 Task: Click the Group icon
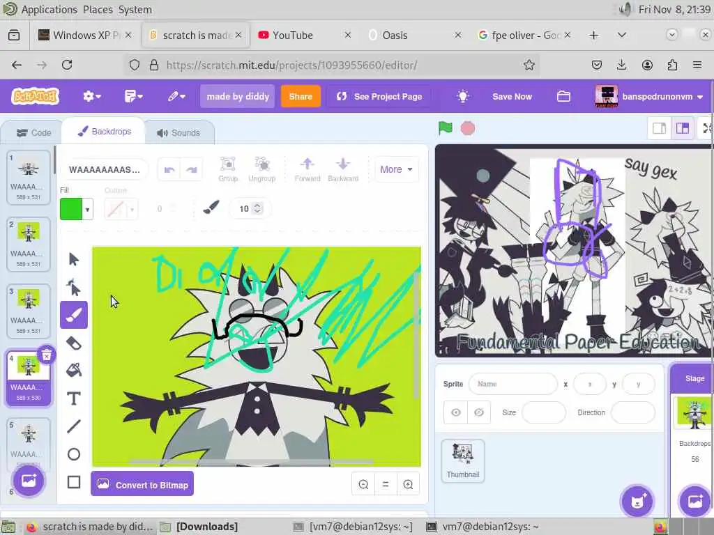(x=228, y=169)
